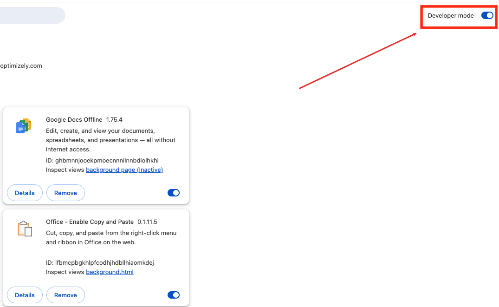
Task: Select version number 0.1.11.5
Action: pyautogui.click(x=147, y=222)
